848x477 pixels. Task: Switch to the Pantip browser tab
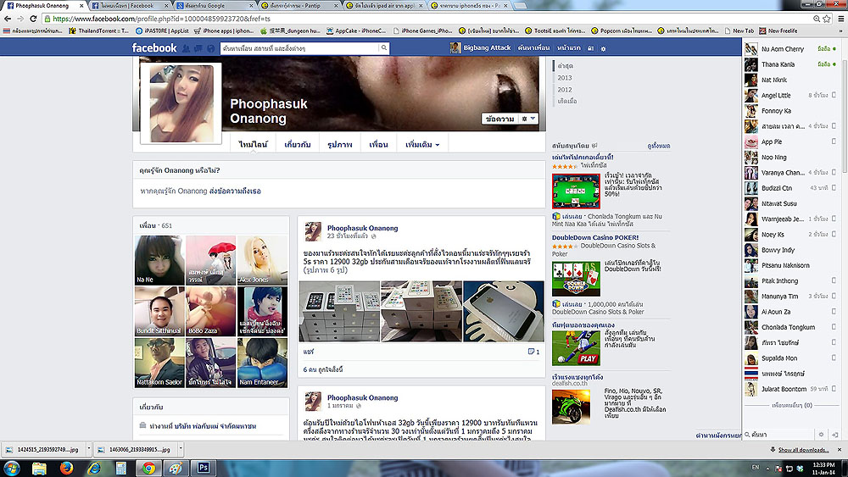(298, 5)
